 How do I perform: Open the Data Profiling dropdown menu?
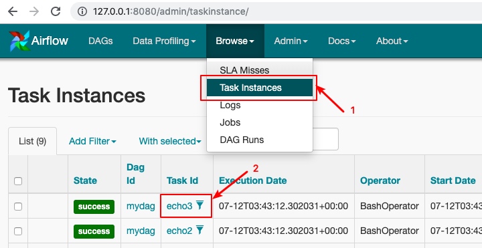(164, 41)
